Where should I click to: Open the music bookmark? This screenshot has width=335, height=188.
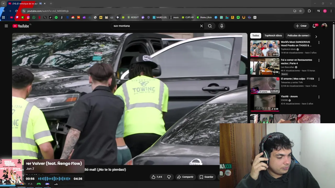(174, 17)
